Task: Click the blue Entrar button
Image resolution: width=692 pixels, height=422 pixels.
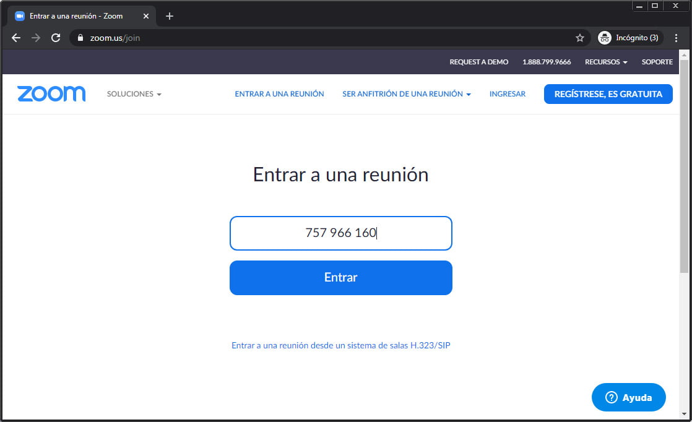Action: [340, 278]
